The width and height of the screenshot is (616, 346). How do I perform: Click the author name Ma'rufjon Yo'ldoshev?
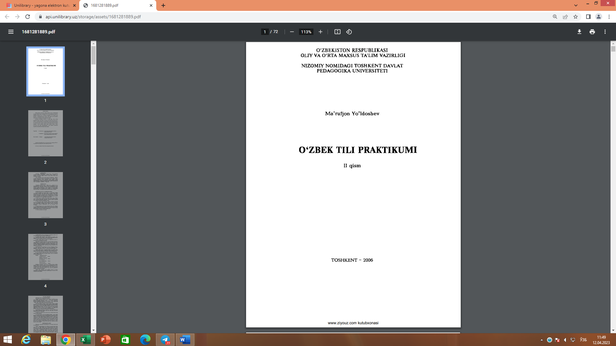point(352,113)
